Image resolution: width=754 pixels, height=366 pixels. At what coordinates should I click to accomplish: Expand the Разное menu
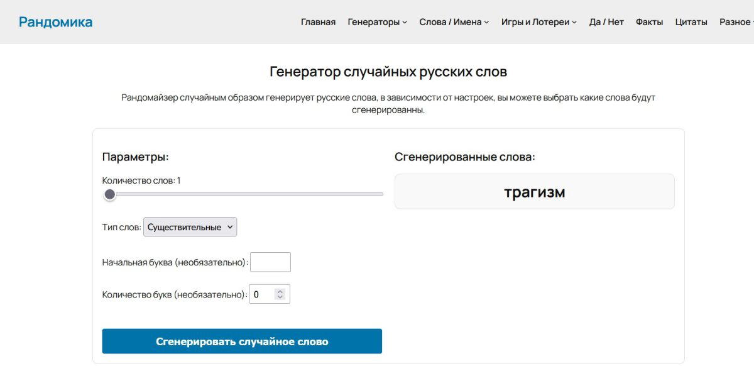point(736,22)
